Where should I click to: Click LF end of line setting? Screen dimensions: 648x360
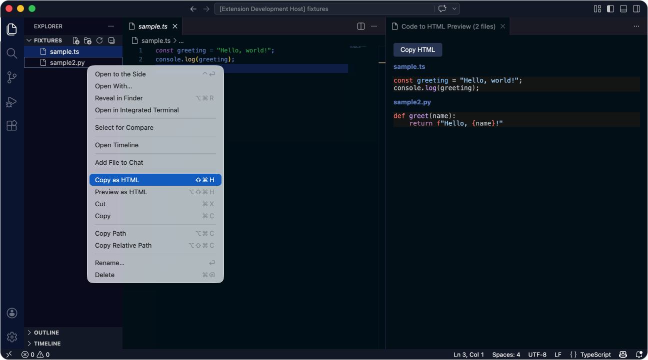click(x=558, y=355)
